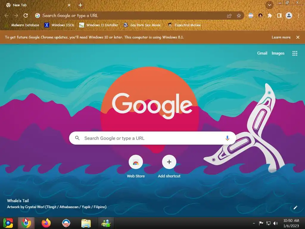
Task: Click the magnifier icon in search box
Action: point(77,138)
